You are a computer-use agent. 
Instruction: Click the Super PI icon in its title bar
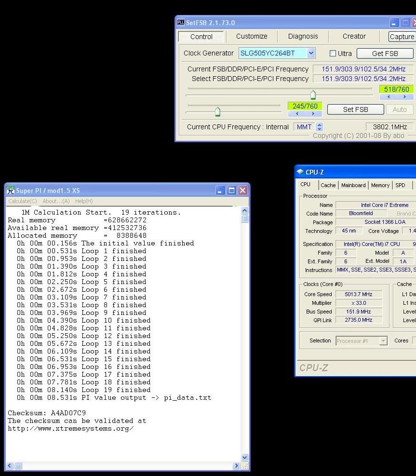tap(10, 190)
